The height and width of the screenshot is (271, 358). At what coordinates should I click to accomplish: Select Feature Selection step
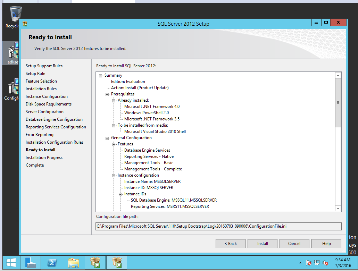tap(41, 81)
